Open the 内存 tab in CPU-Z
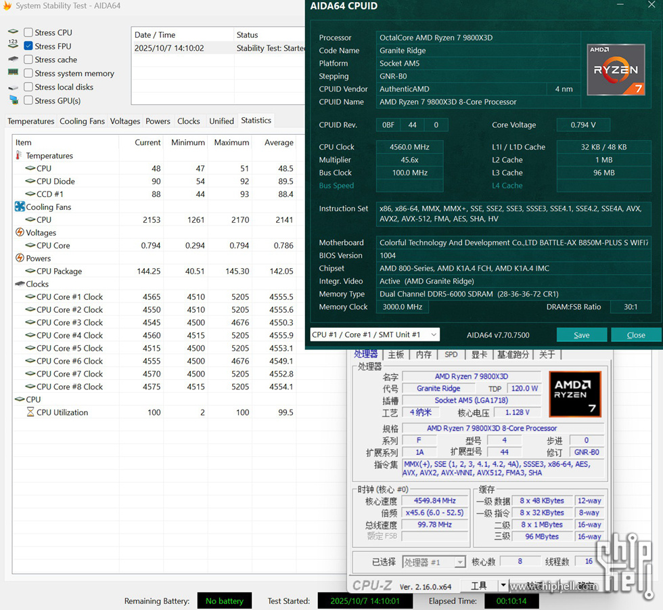663x610 pixels. 424,355
